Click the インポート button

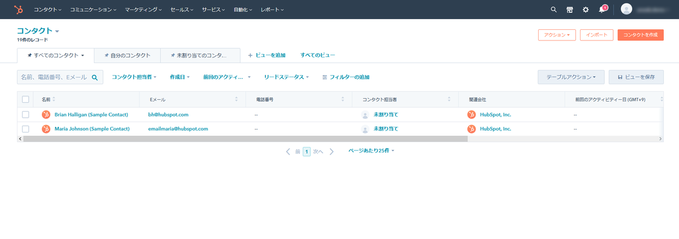(x=596, y=35)
